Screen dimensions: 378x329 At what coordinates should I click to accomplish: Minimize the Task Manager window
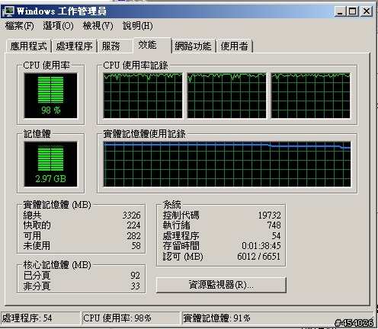(x=340, y=11)
